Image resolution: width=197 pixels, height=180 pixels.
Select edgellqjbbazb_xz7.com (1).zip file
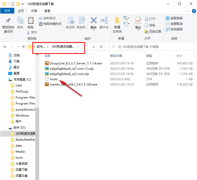tap(72, 69)
